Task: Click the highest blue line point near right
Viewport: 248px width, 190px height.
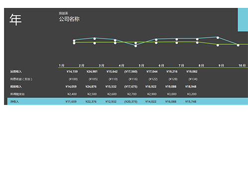Action: pyautogui.click(x=218, y=38)
